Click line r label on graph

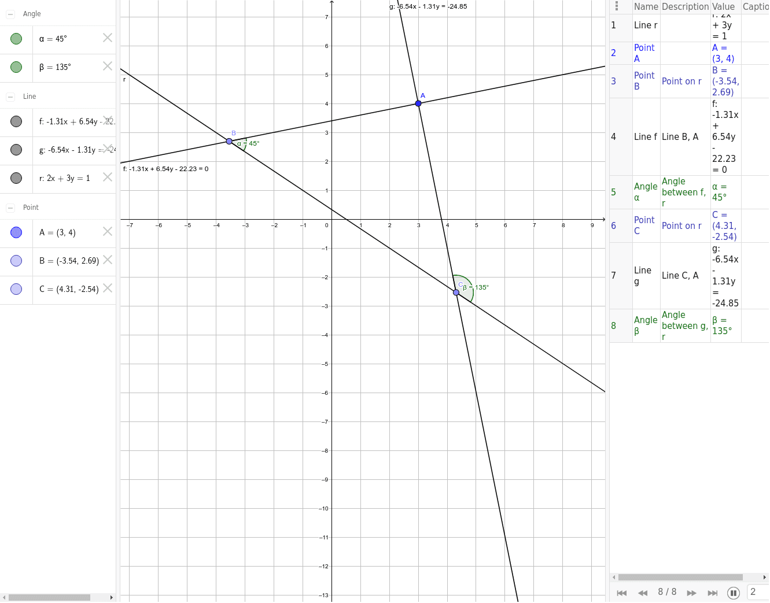point(124,79)
